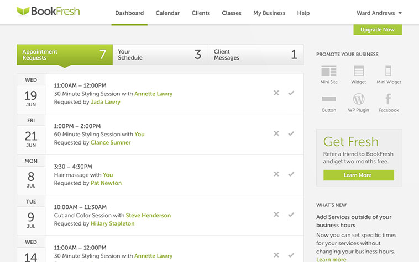Image resolution: width=419 pixels, height=262 pixels.
Task: Decline Jada Lawry's appointment request
Action: pyautogui.click(x=276, y=93)
